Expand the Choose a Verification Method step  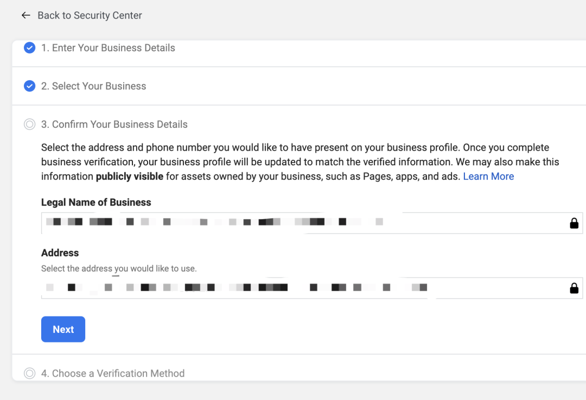click(113, 373)
